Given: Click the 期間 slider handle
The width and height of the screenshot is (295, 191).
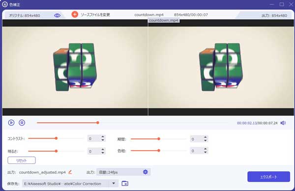Looking at the screenshot, I should click(x=159, y=139).
